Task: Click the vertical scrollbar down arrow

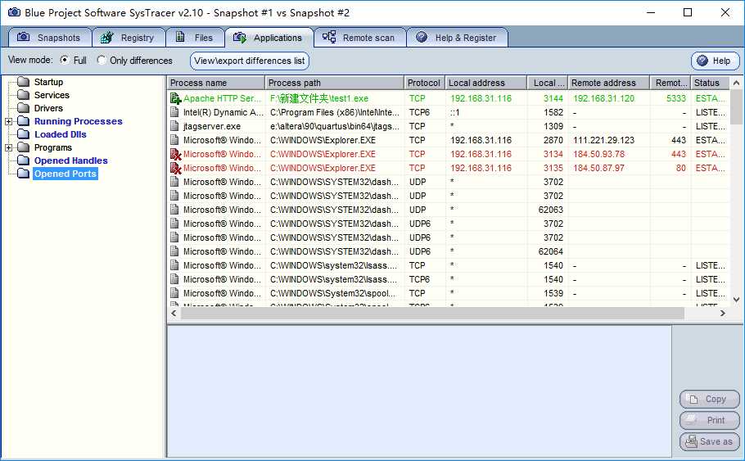Action: [736, 300]
